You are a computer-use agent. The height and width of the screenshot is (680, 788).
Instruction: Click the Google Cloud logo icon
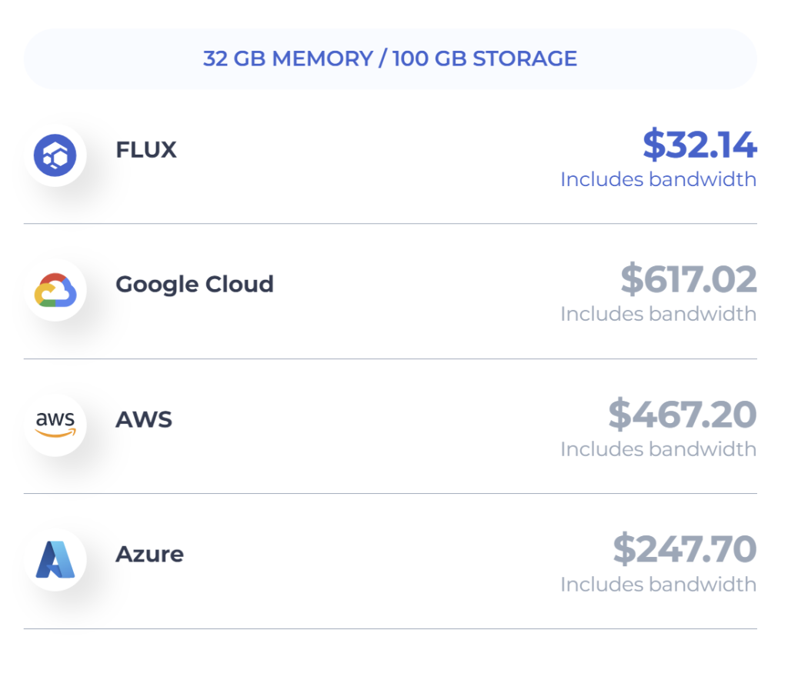click(x=55, y=291)
